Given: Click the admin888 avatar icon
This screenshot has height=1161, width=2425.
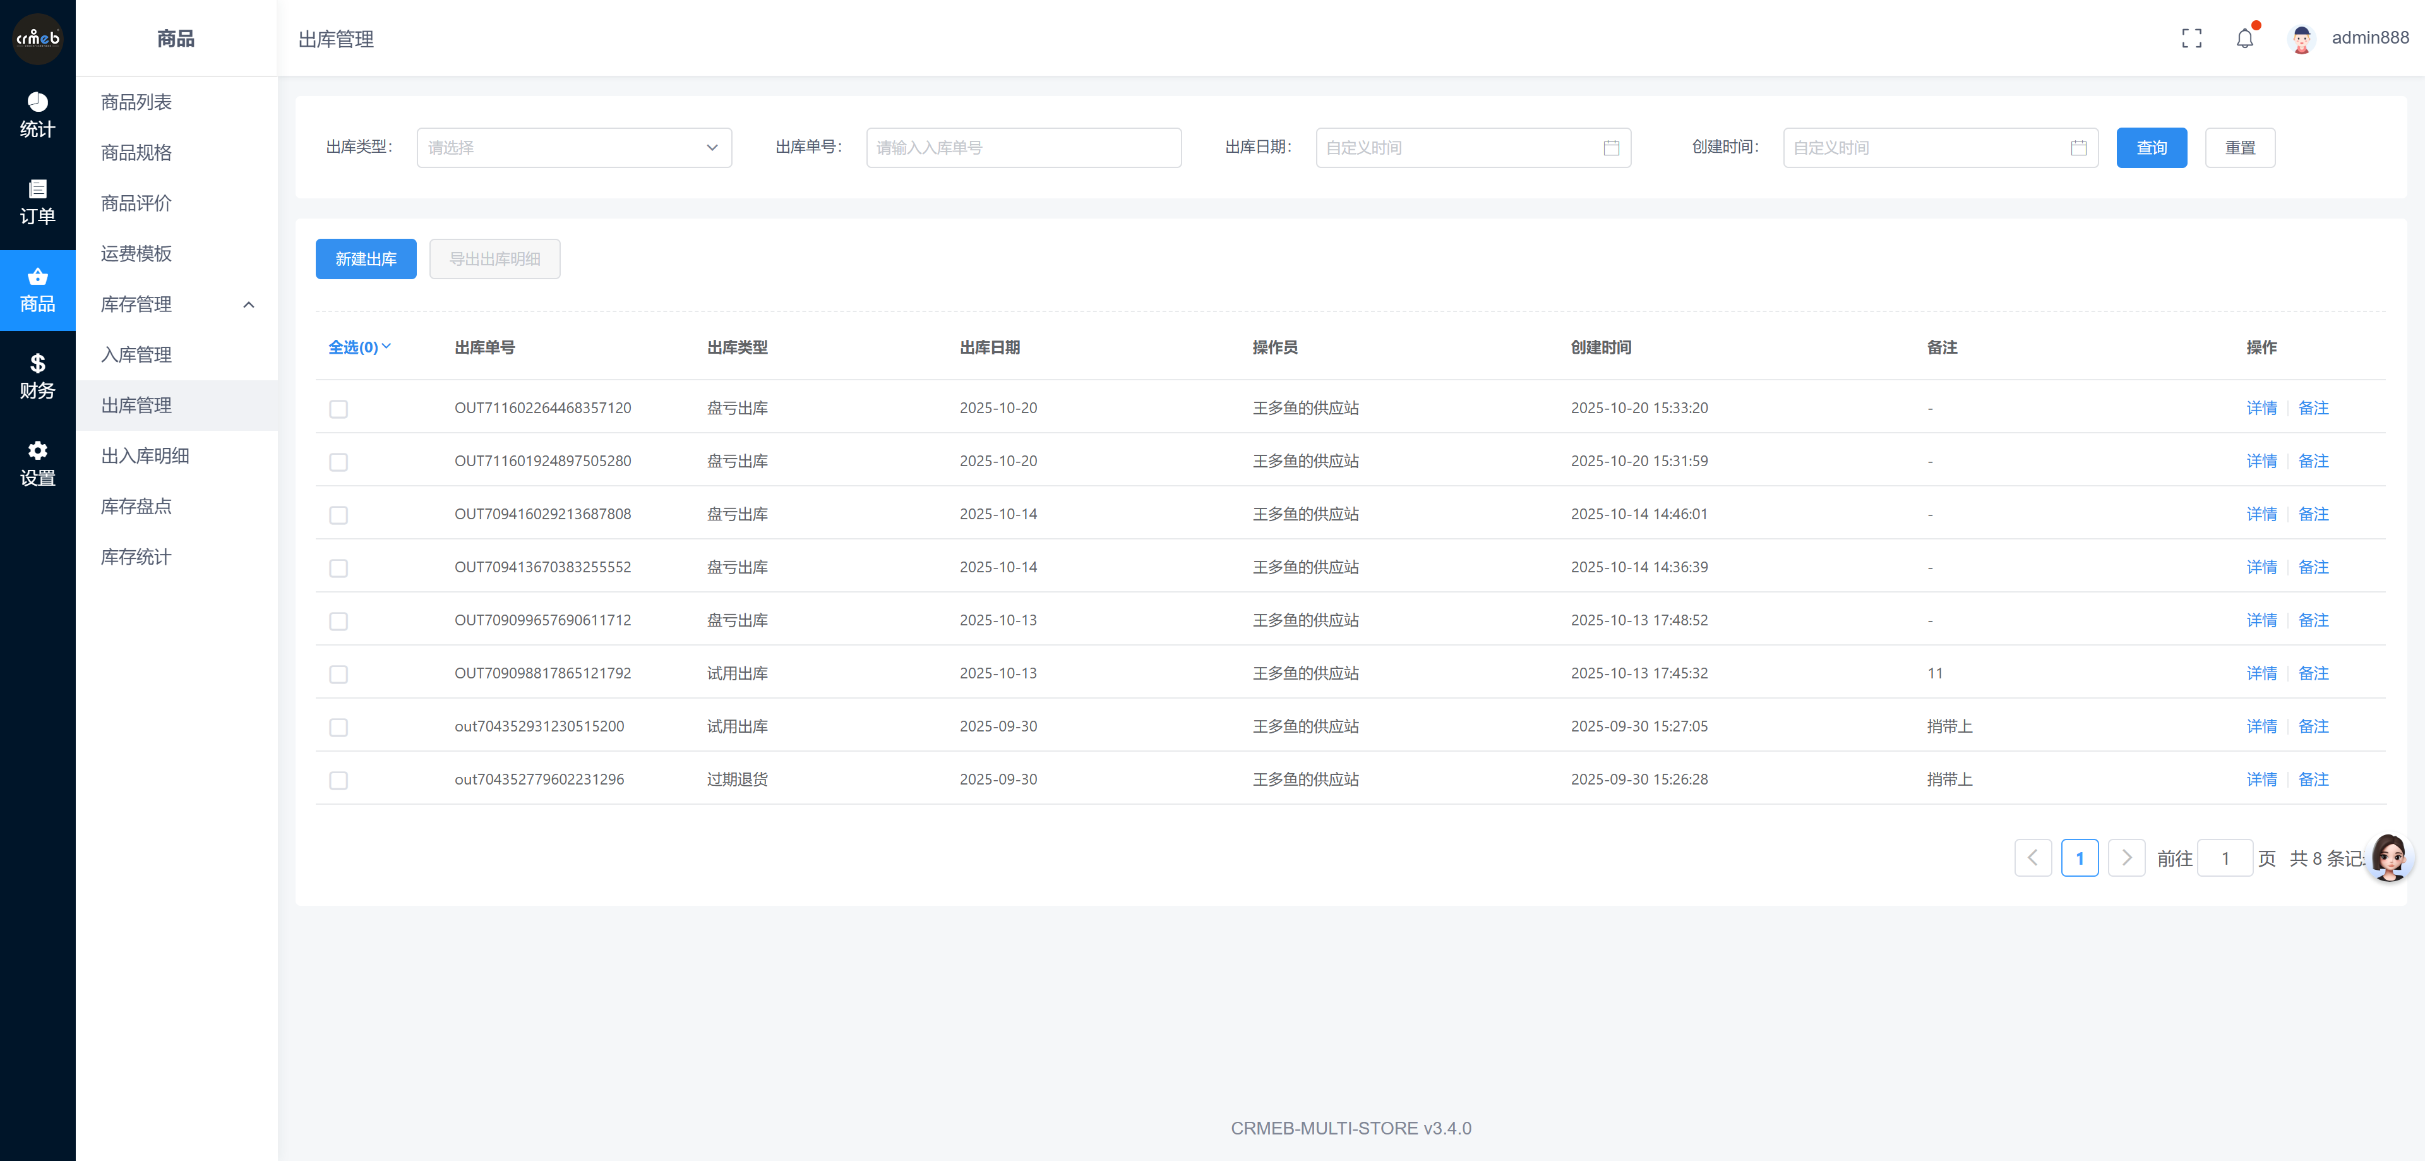Looking at the screenshot, I should [x=2301, y=39].
